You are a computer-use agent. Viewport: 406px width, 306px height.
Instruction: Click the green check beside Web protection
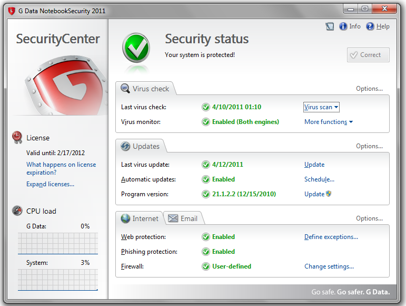[205, 237]
